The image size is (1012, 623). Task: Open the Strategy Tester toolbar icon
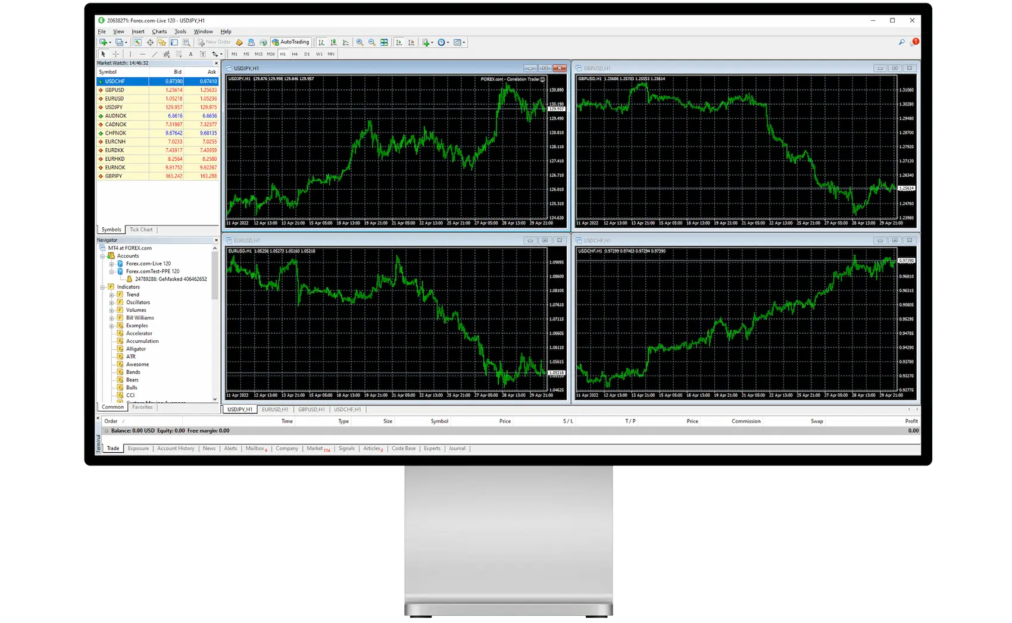coord(186,42)
